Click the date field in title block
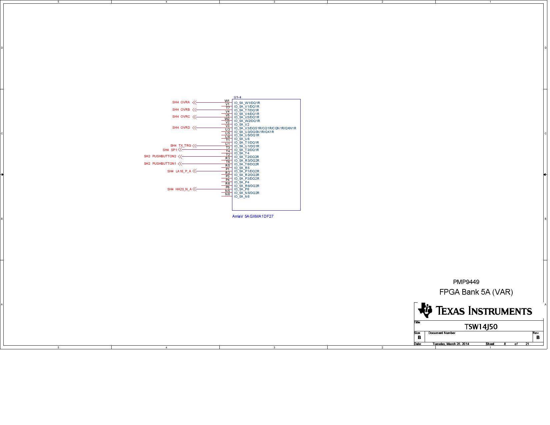Viewport: 550px width, 425px height. tap(451, 344)
